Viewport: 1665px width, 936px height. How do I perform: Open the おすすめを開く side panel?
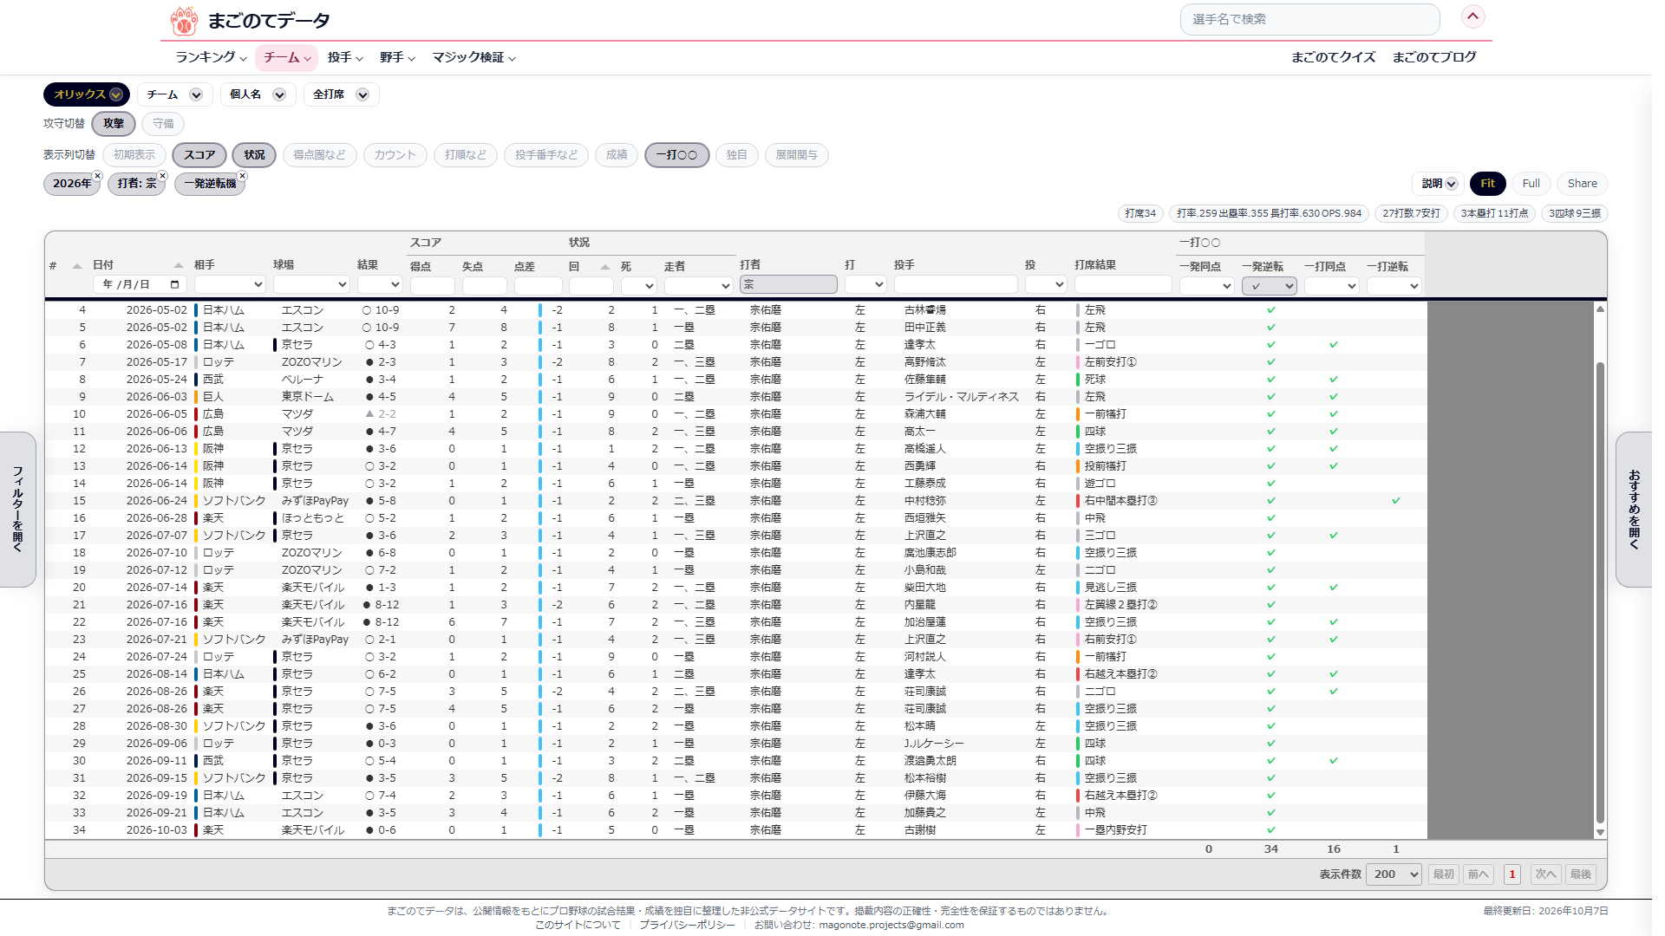coord(1634,510)
